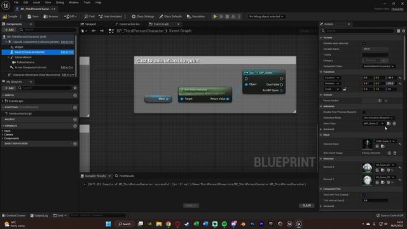Add element to Skin Cache Usage array
This screenshot has height=229, width=407.
point(389,153)
